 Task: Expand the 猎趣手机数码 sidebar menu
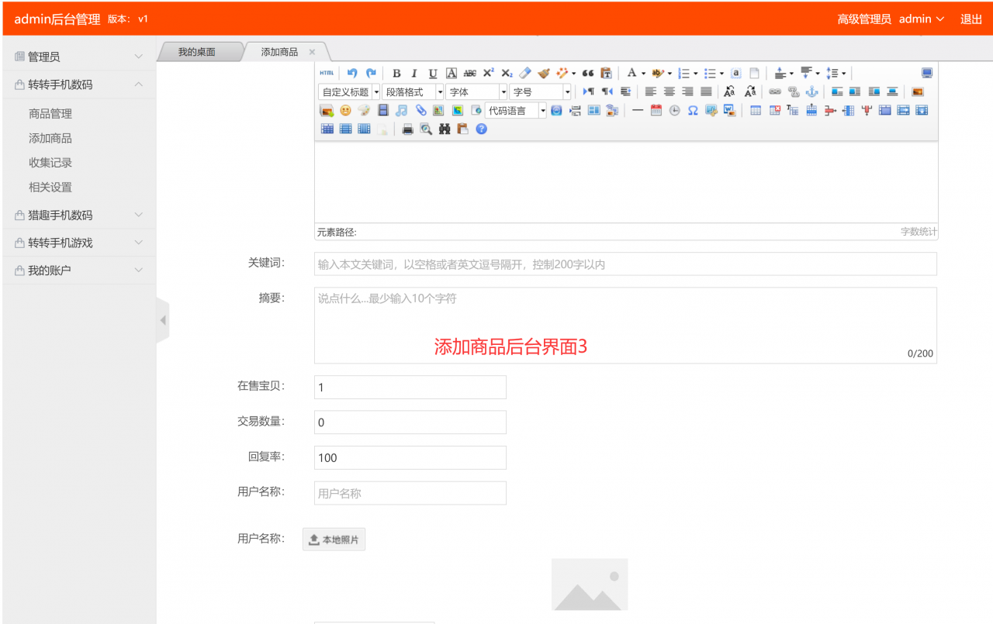tap(79, 215)
